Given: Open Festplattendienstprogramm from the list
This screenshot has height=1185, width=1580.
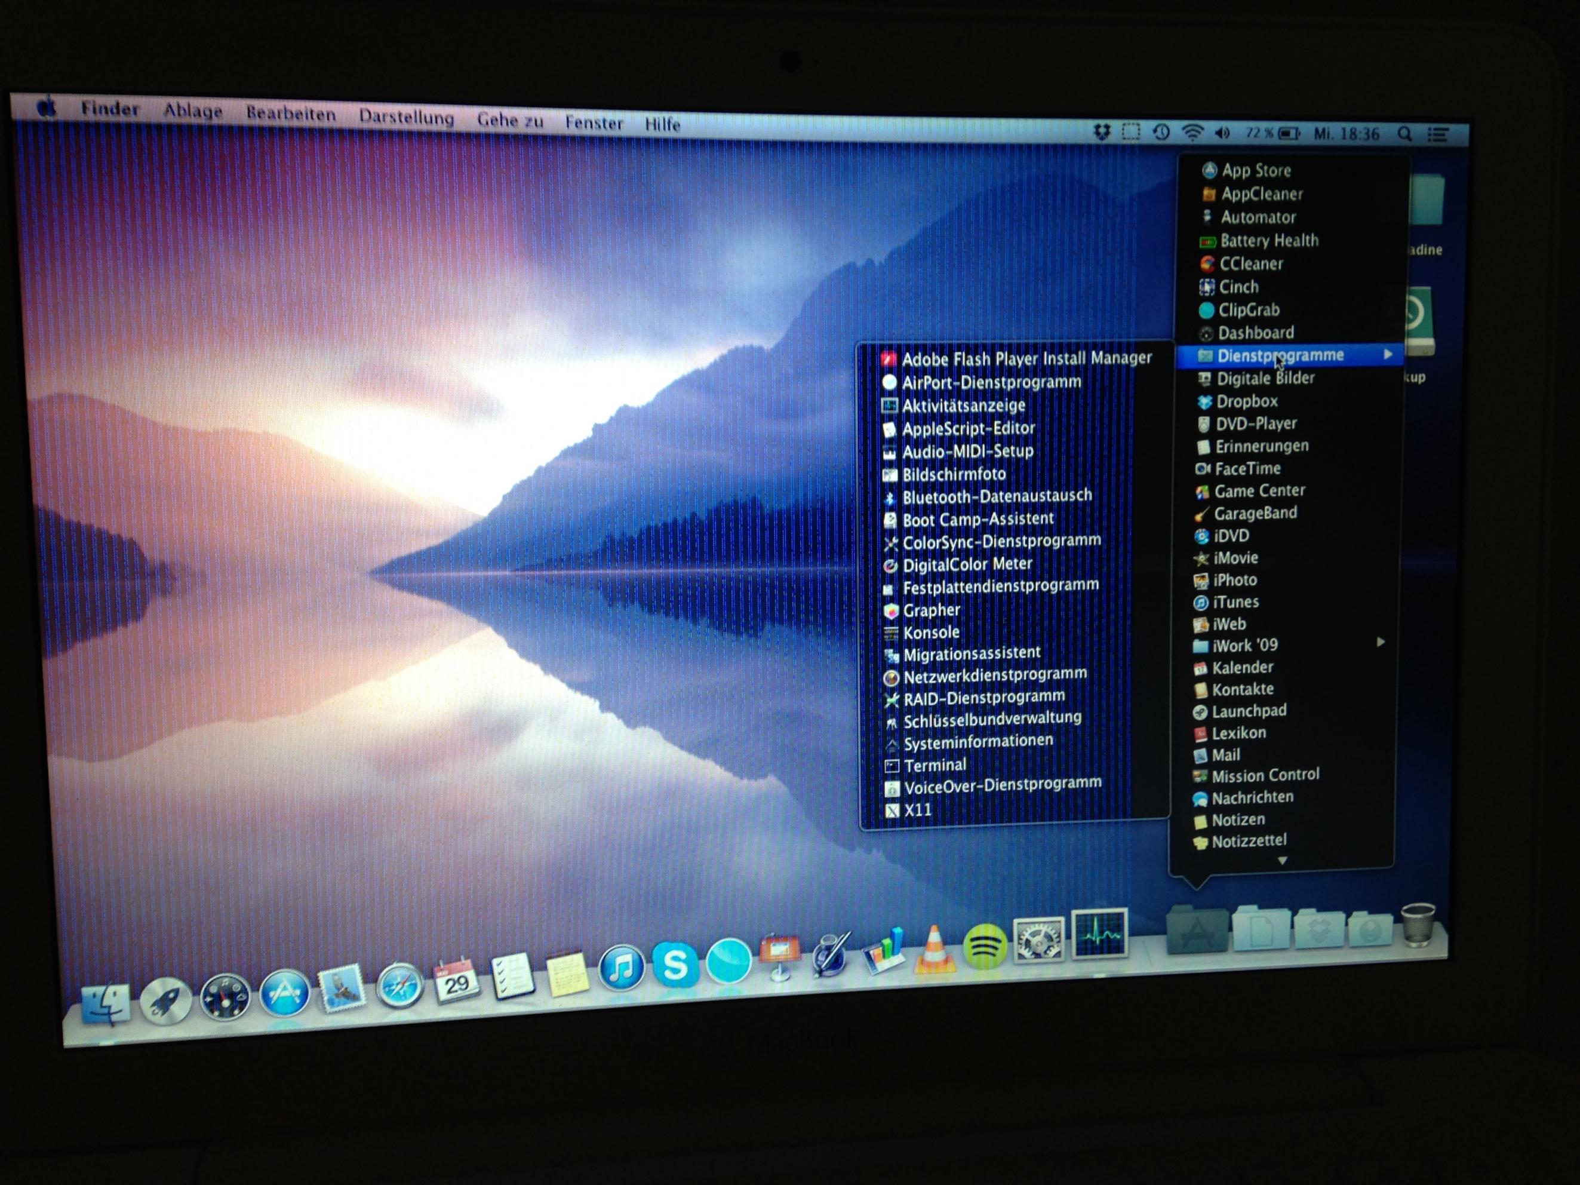Looking at the screenshot, I should point(1000,587).
